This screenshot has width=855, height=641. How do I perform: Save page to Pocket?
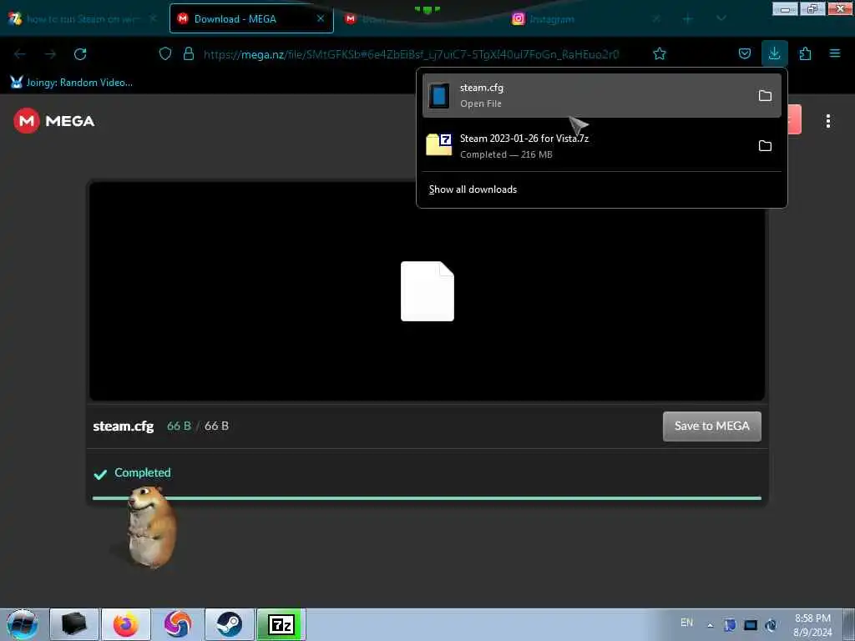[744, 53]
